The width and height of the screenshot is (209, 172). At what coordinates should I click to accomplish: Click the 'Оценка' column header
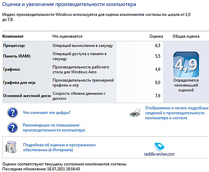pos(156,36)
